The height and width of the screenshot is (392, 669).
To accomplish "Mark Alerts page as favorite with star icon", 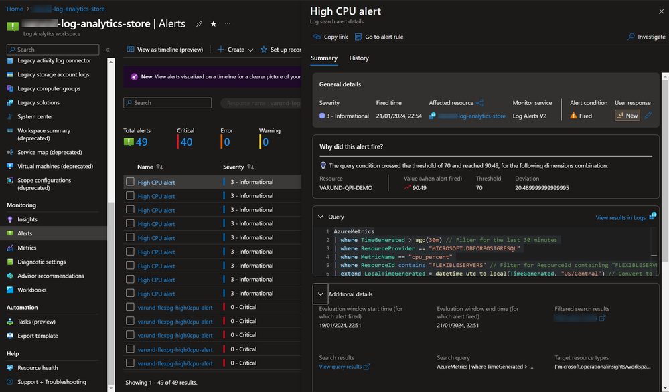I will pyautogui.click(x=213, y=23).
